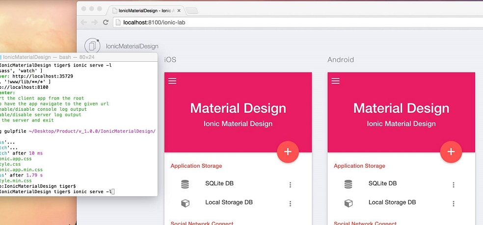Open hamburger menu in iOS preview

172,81
